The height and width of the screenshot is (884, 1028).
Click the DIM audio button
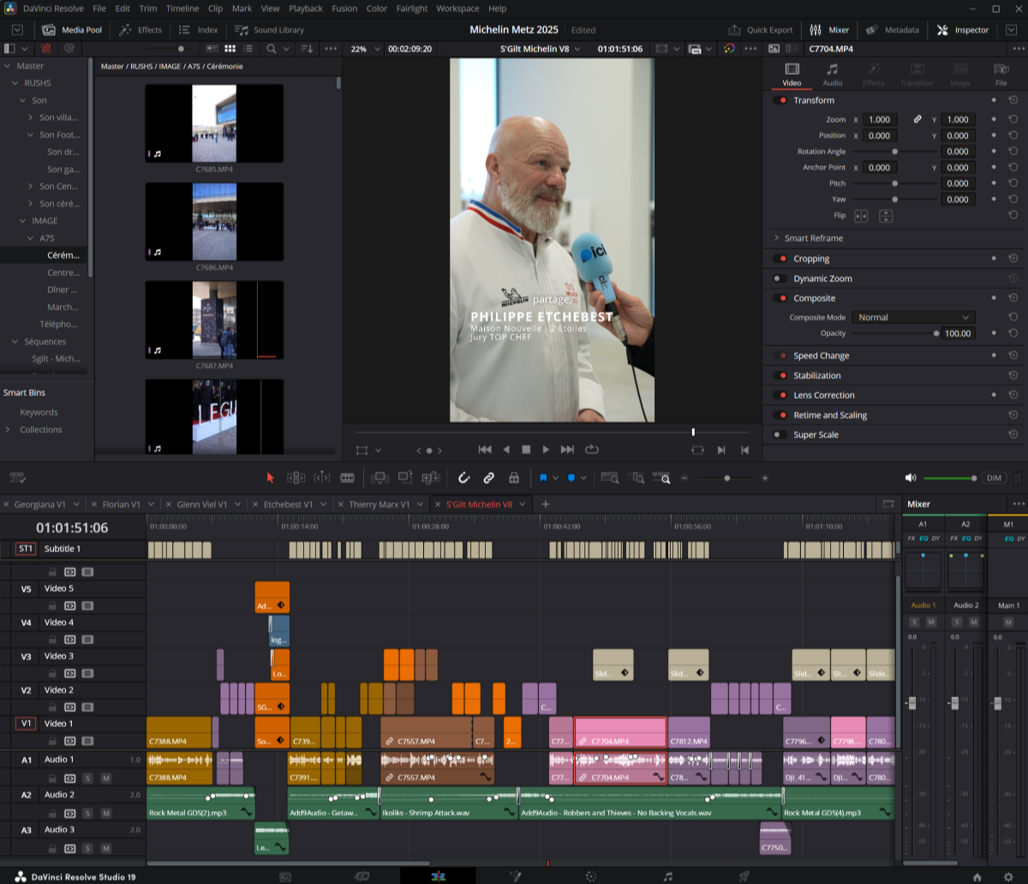pyautogui.click(x=994, y=478)
